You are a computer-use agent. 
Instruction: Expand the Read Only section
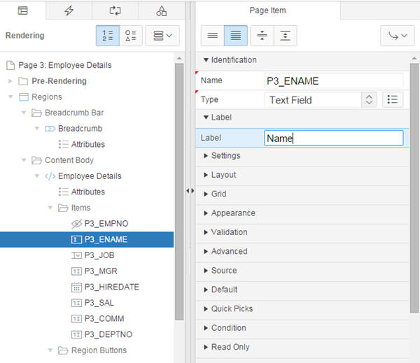pyautogui.click(x=206, y=347)
